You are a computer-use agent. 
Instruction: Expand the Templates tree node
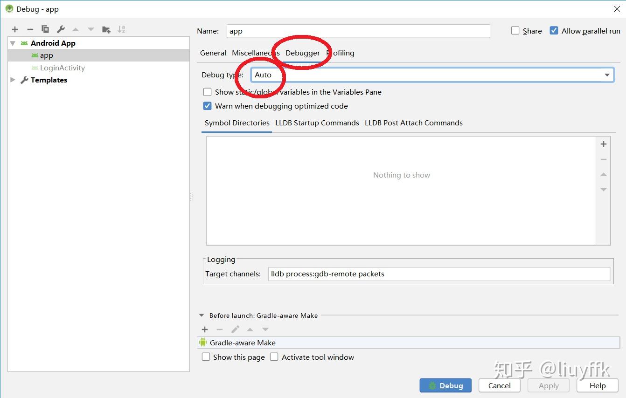[x=12, y=80]
